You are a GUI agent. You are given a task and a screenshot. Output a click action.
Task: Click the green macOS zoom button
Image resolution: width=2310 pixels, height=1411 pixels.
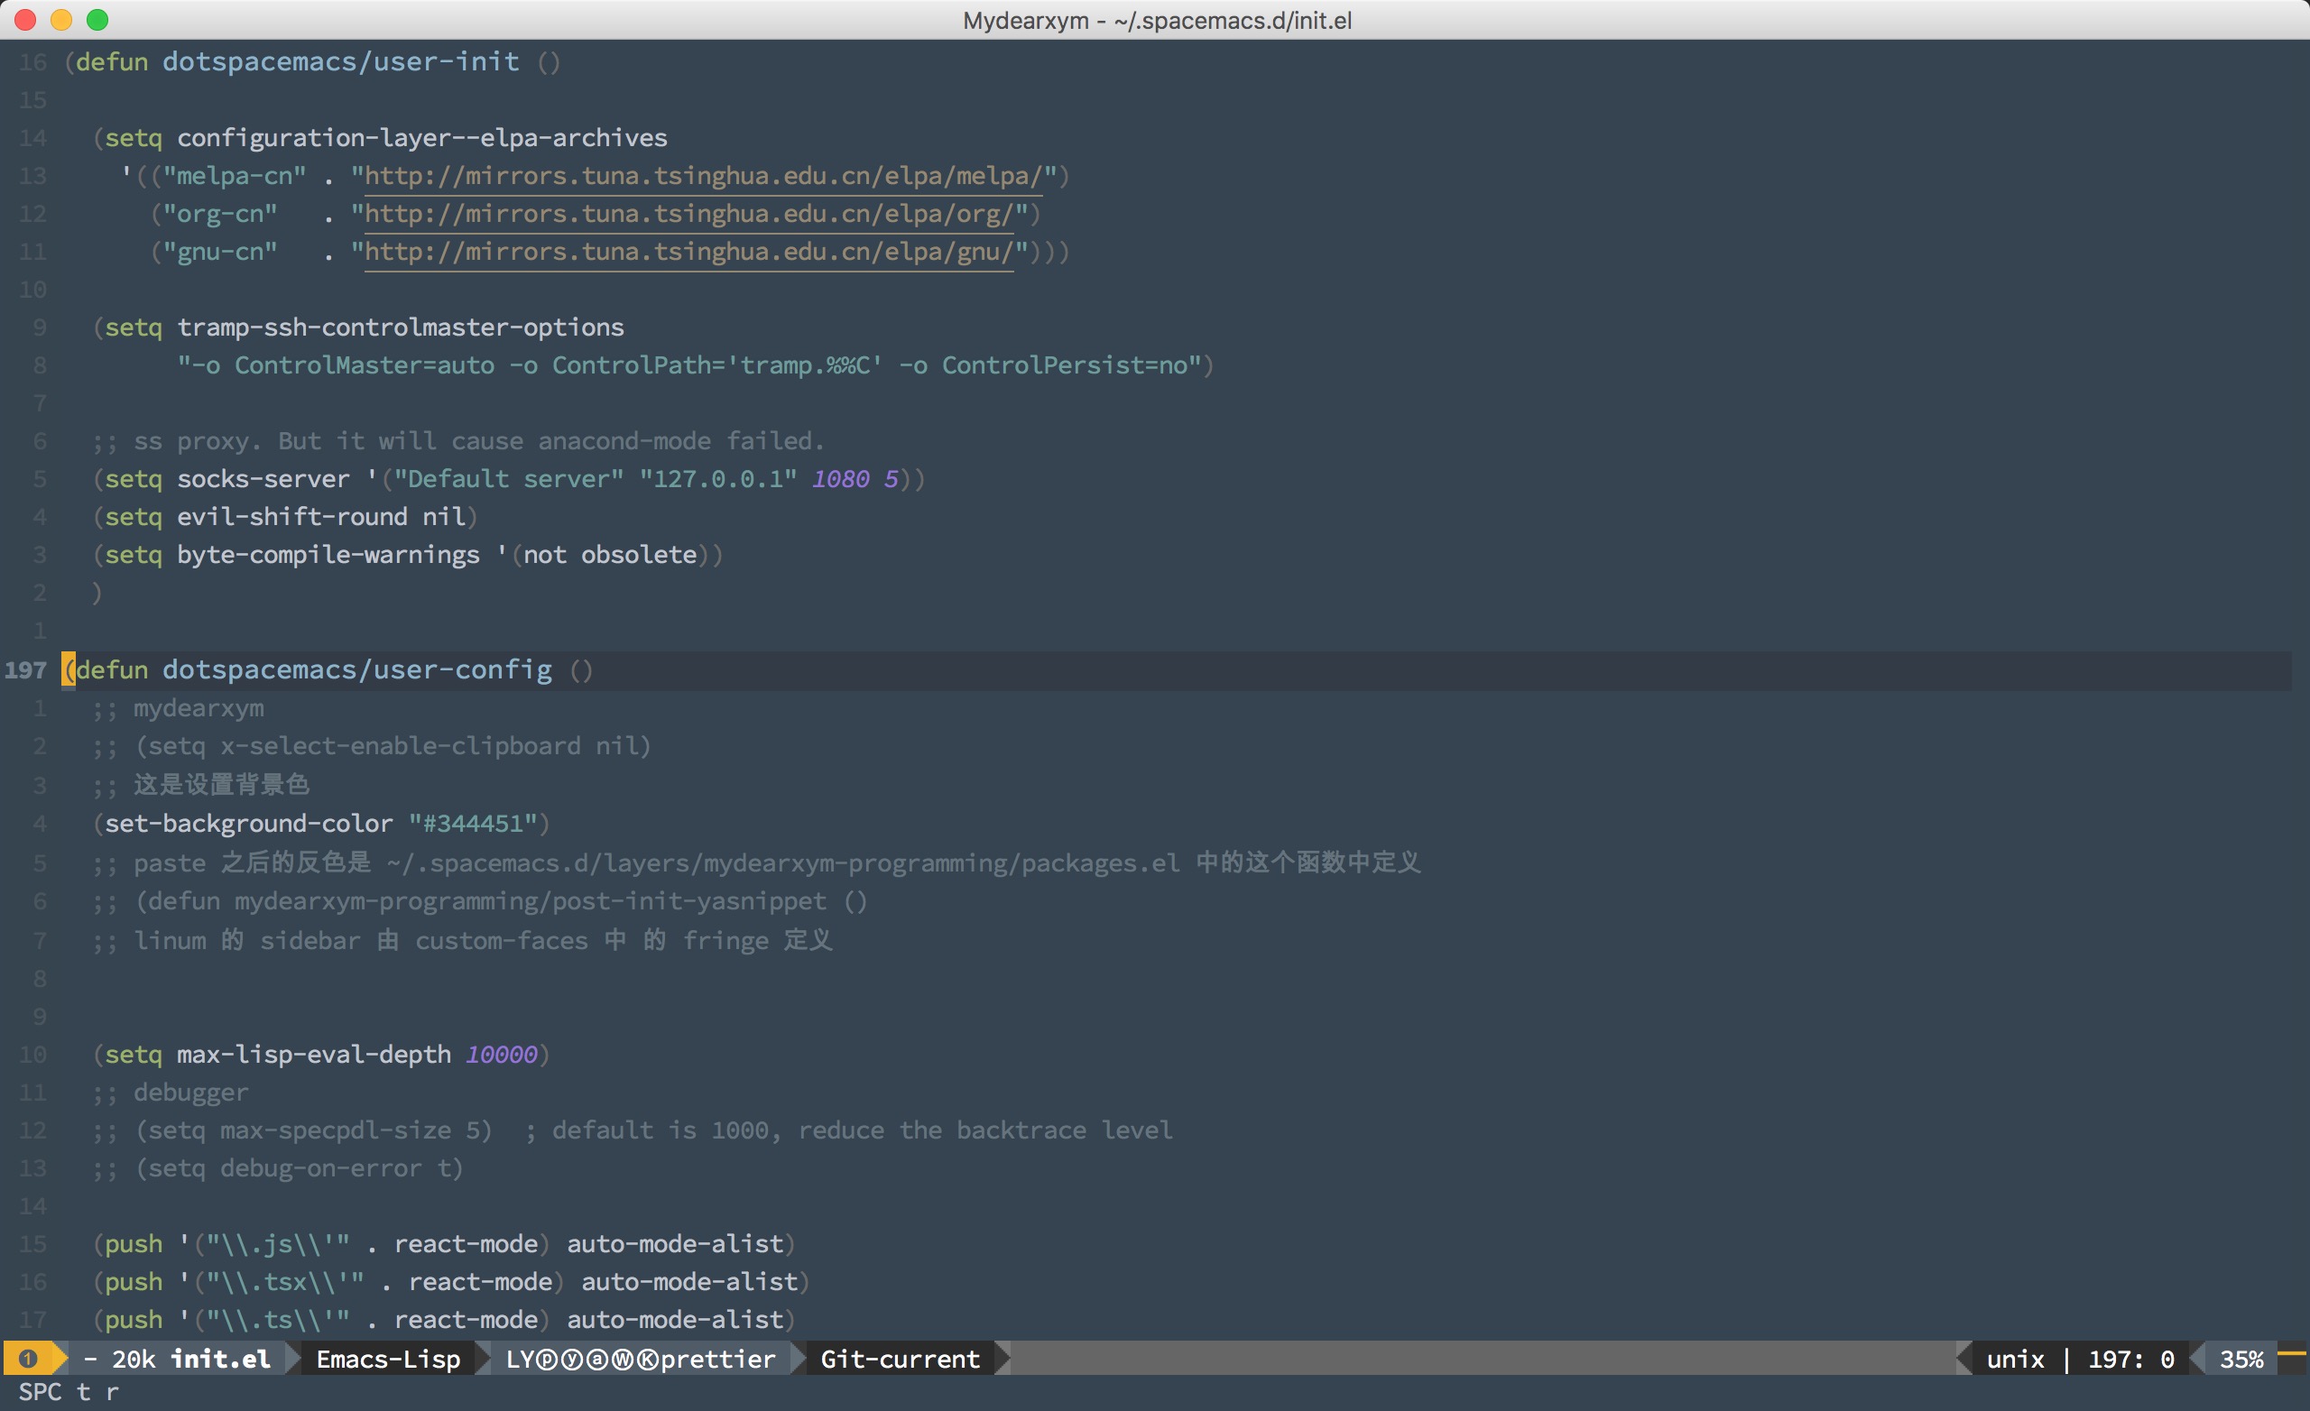(x=97, y=20)
